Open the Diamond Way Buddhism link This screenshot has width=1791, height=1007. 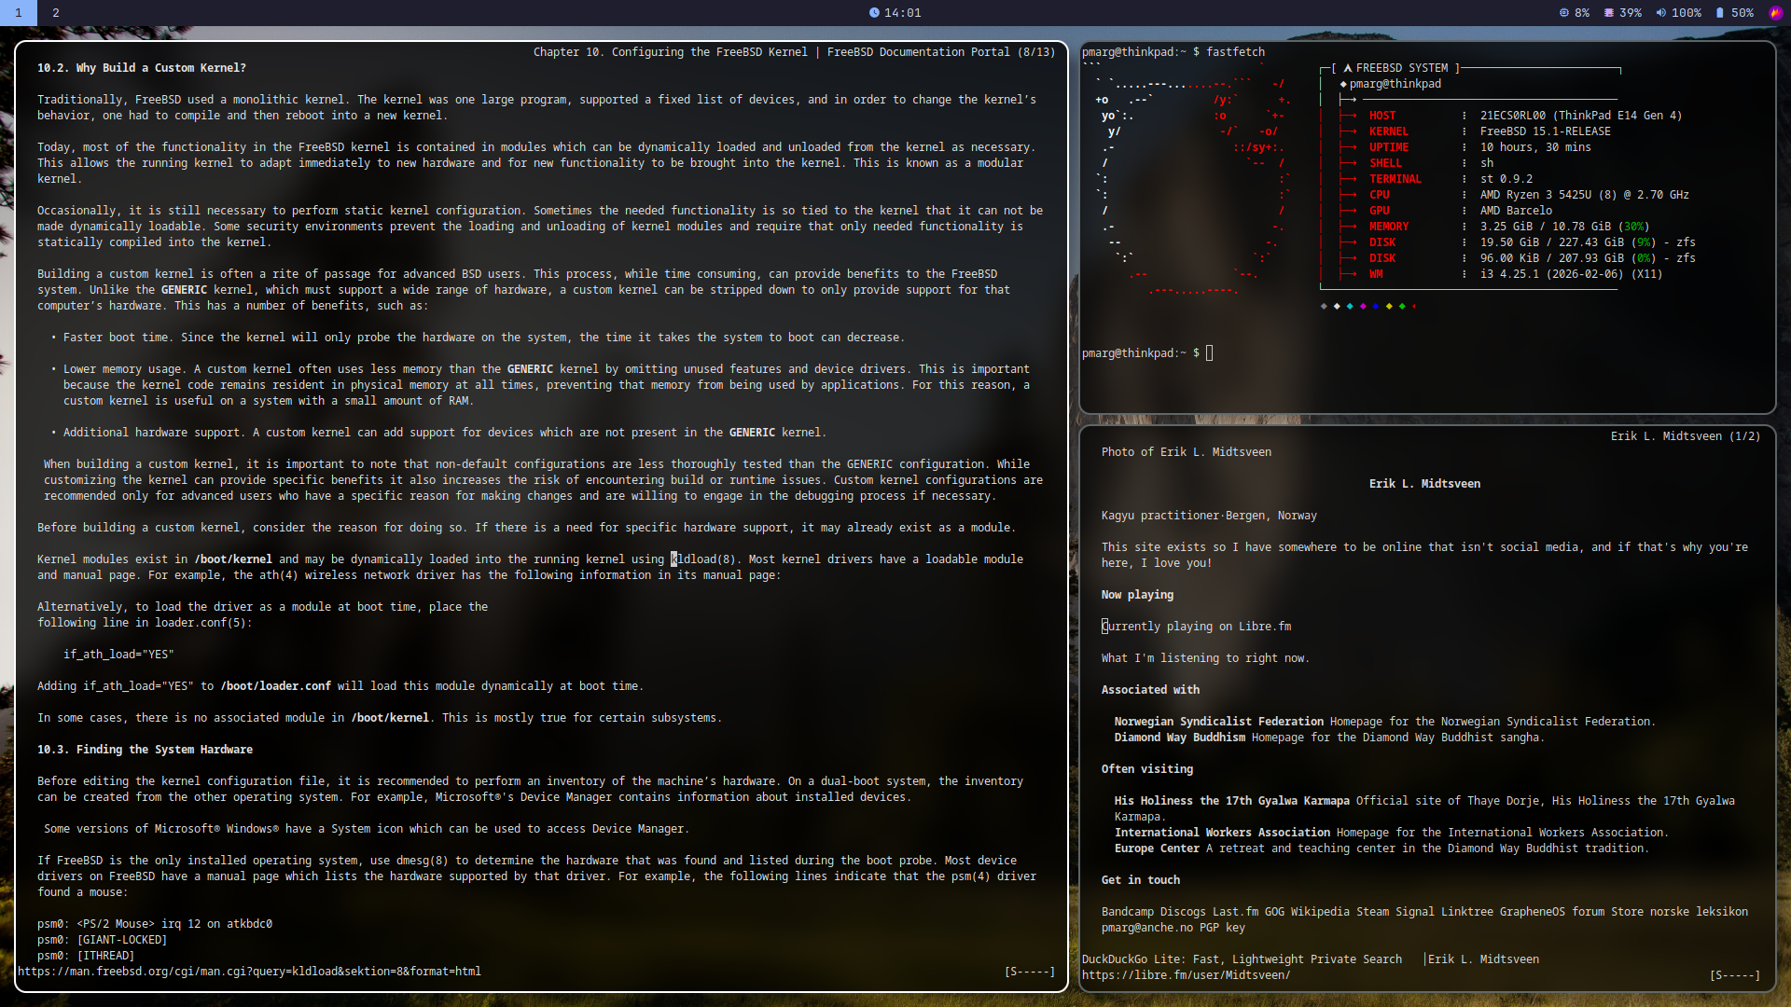[1179, 738]
